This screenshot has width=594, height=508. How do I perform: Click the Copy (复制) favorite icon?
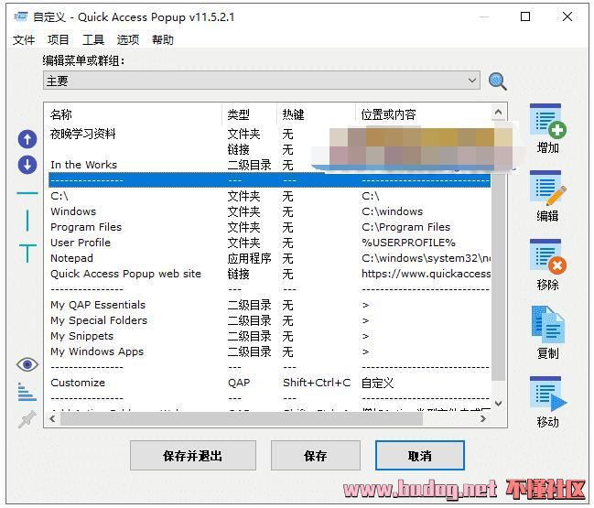point(547,326)
